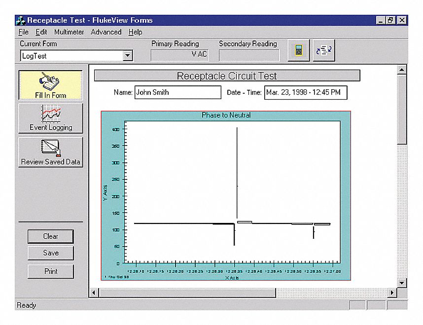Click the multimeter device icon in toolbar
Screen dimensions: 423x325
[x=299, y=51]
